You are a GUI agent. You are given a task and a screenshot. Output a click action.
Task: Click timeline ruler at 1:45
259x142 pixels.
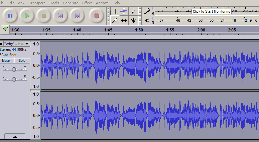pyautogui.click(x=108, y=30)
